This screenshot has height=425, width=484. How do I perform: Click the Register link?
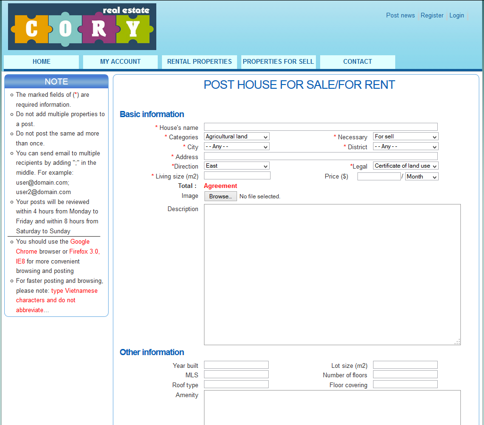(432, 15)
